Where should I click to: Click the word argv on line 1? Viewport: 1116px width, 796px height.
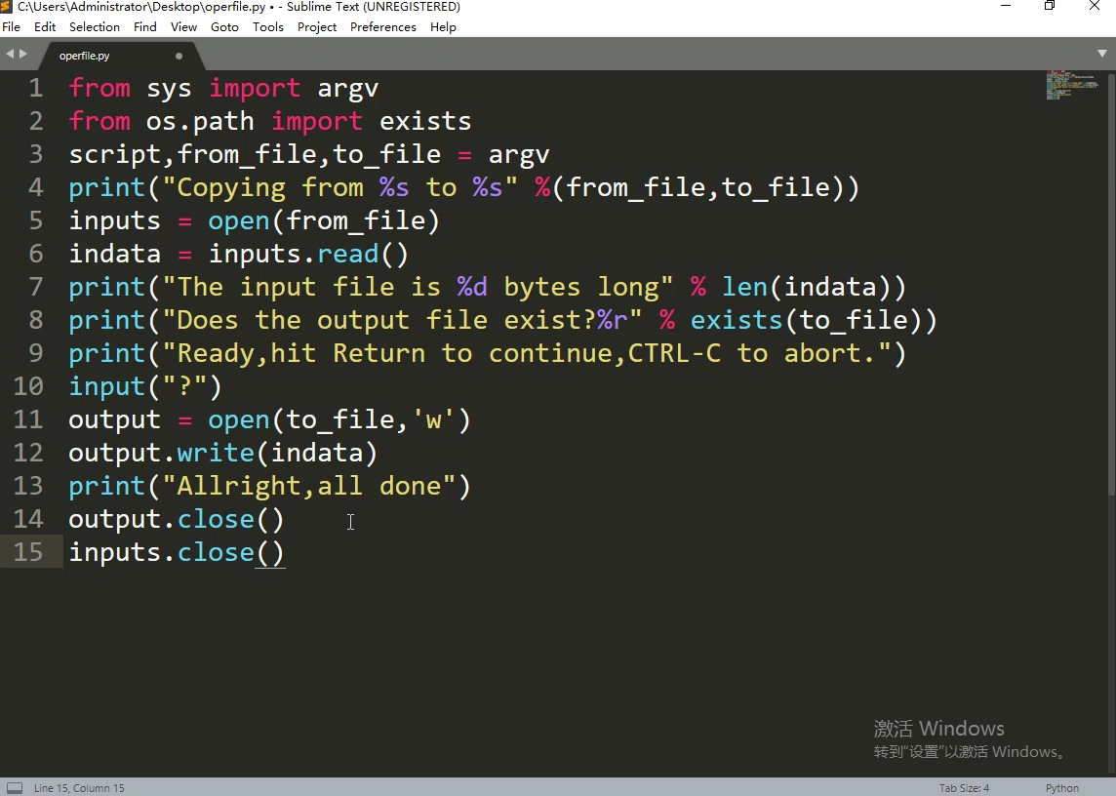[347, 88]
